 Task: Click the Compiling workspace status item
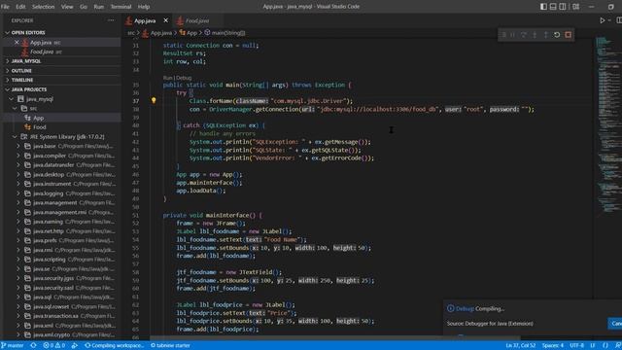[115, 346]
